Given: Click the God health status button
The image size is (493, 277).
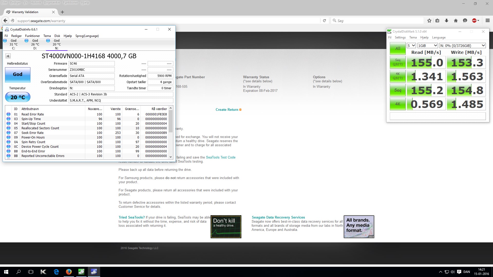Looking at the screenshot, I should coord(18,74).
